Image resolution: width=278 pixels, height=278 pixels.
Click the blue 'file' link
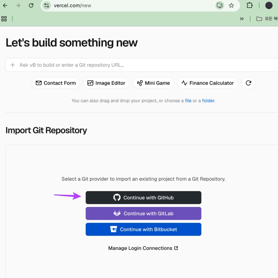[188, 101]
